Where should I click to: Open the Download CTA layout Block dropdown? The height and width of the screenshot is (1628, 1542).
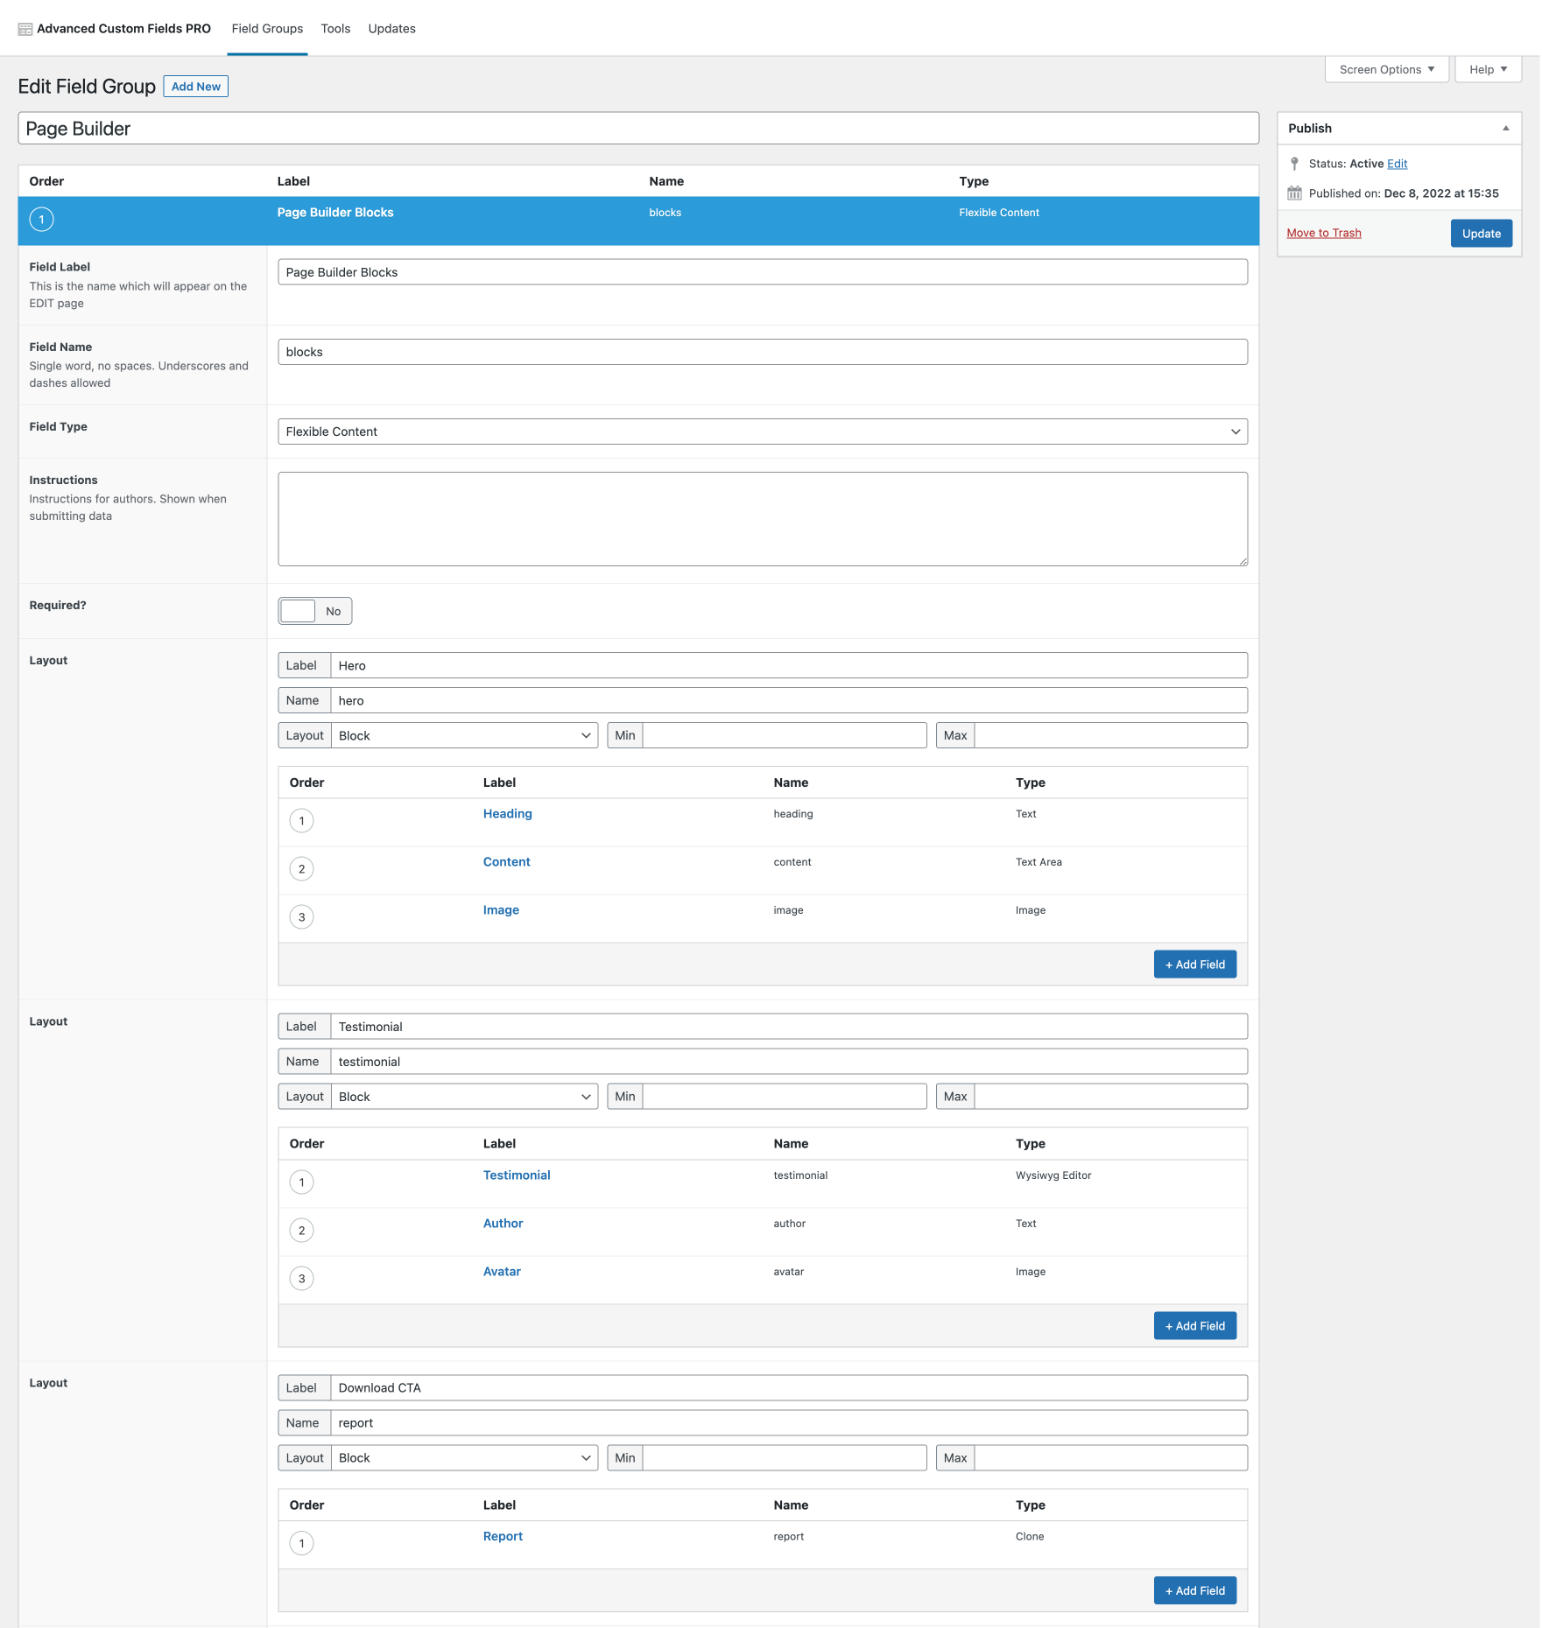[x=464, y=1458]
